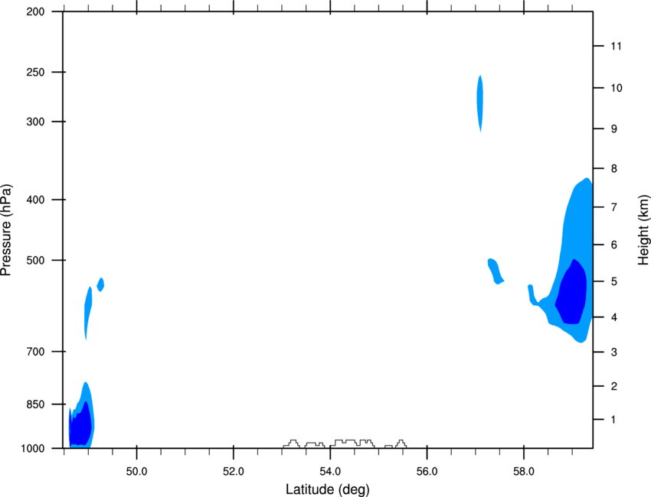
Task: Click the 54.0 latitude tick label
Action: [331, 471]
